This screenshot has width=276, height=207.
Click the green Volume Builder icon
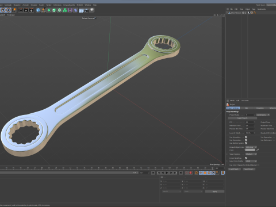pyautogui.click(x=65, y=10)
